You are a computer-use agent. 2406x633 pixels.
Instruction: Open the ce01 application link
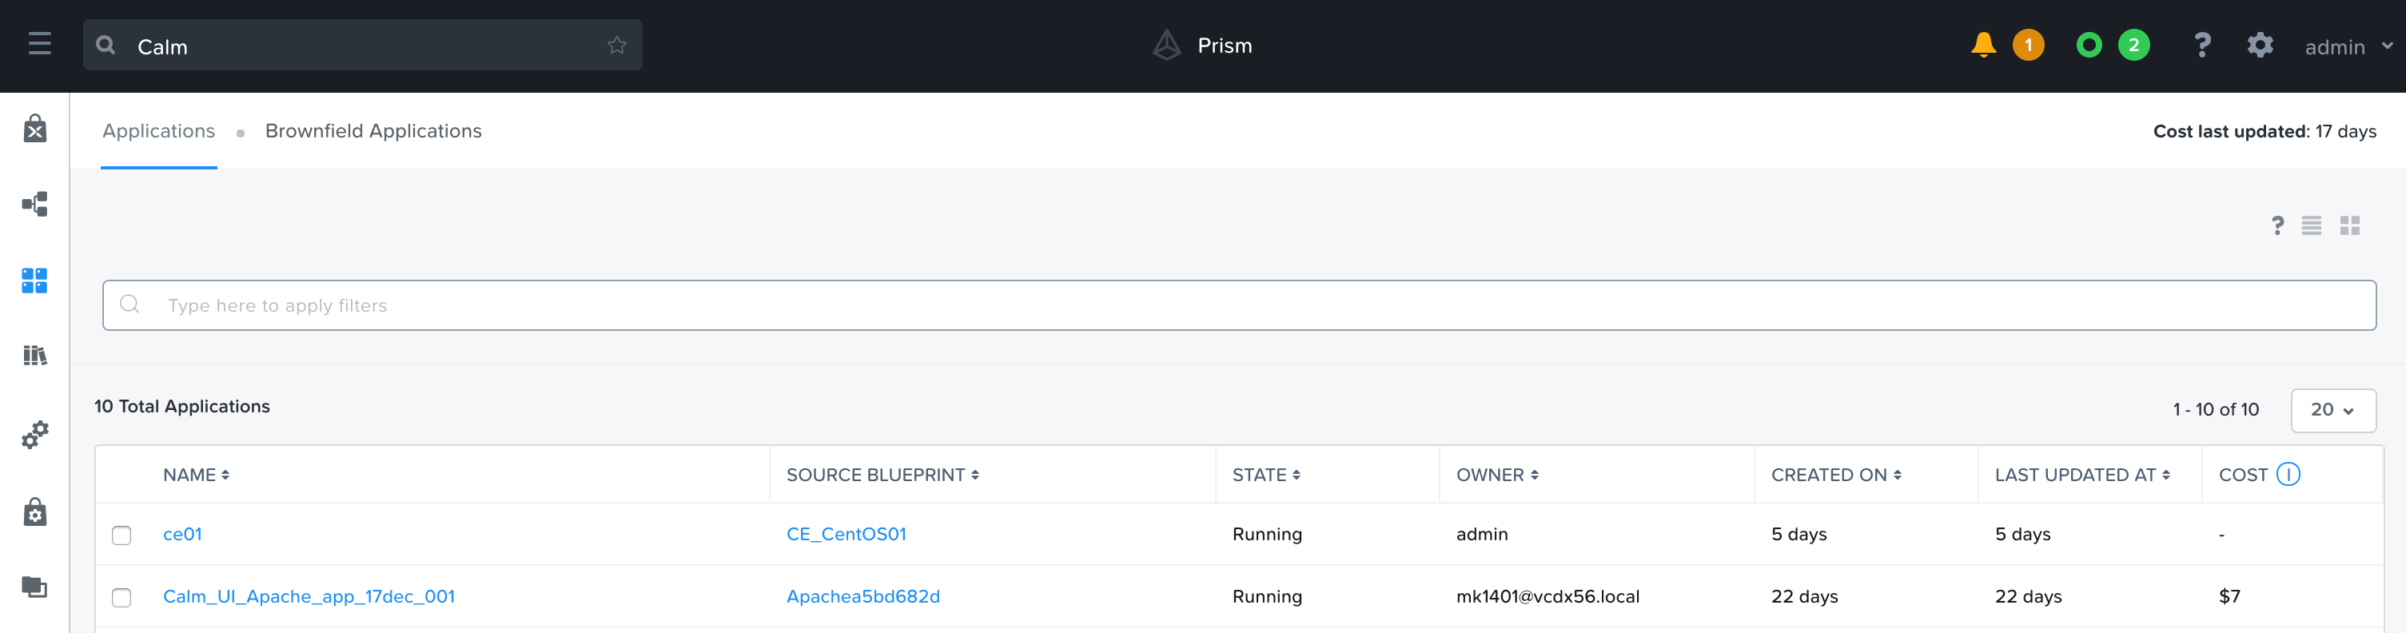pyautogui.click(x=182, y=534)
